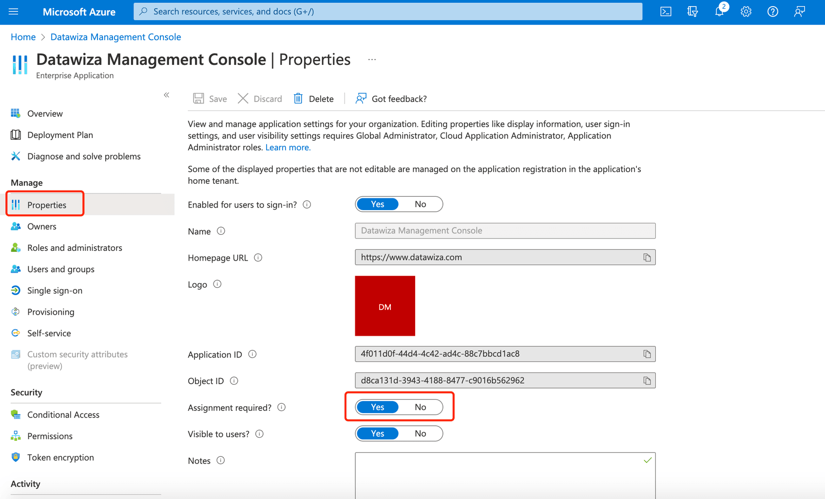Image resolution: width=825 pixels, height=499 pixels.
Task: Show info tooltip next to Notes
Action: (x=220, y=460)
